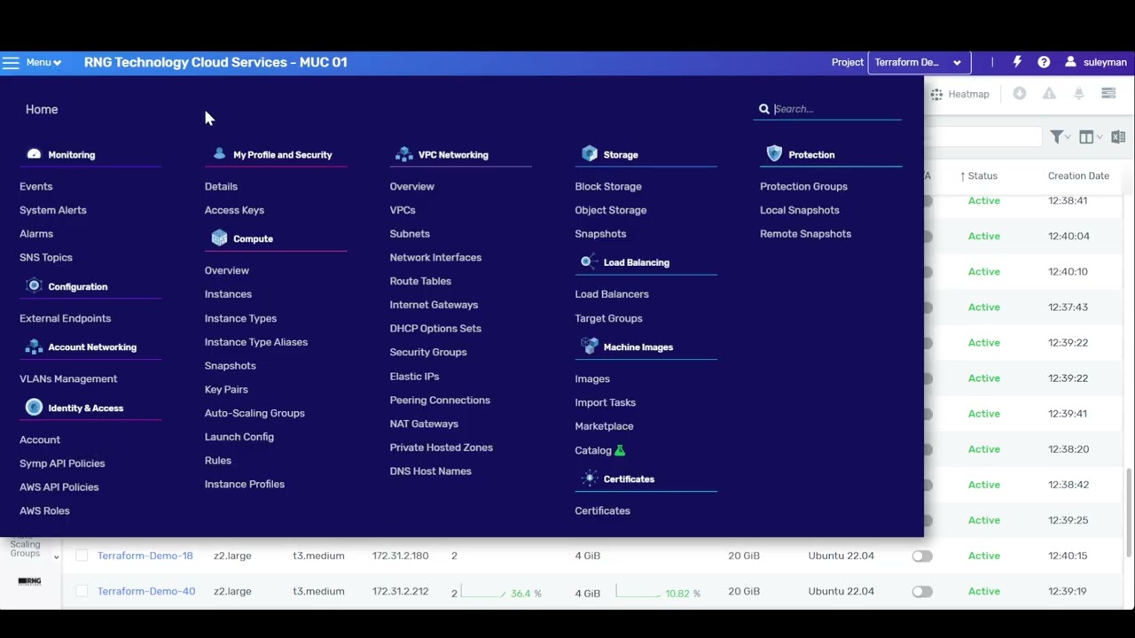Tick the checkbox for Terraform-Demo-40
This screenshot has height=638, width=1135.
82,591
